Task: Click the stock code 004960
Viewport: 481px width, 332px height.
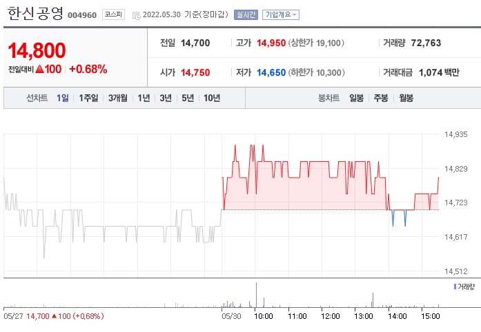Action: click(82, 15)
